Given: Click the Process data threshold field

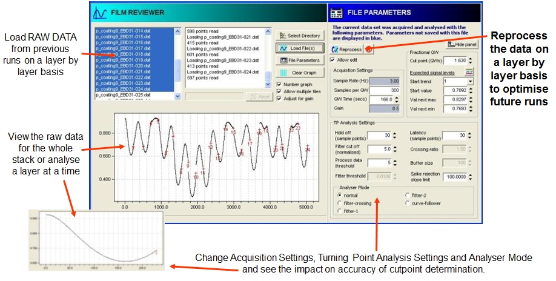Looking at the screenshot, I should 379,163.
